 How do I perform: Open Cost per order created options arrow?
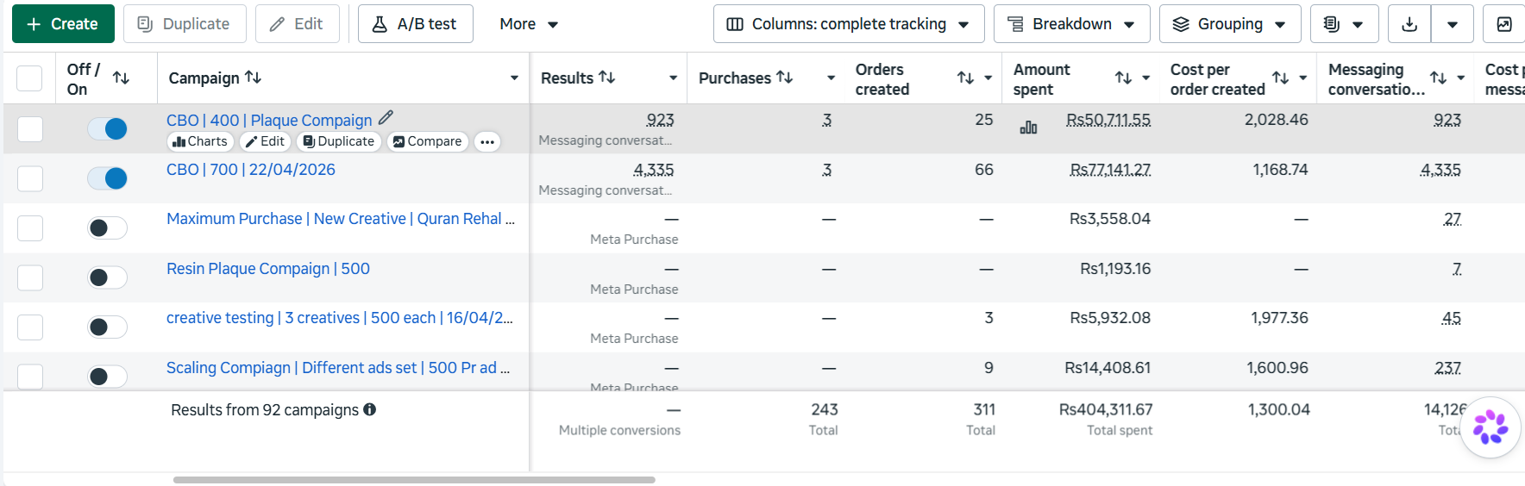1302,78
